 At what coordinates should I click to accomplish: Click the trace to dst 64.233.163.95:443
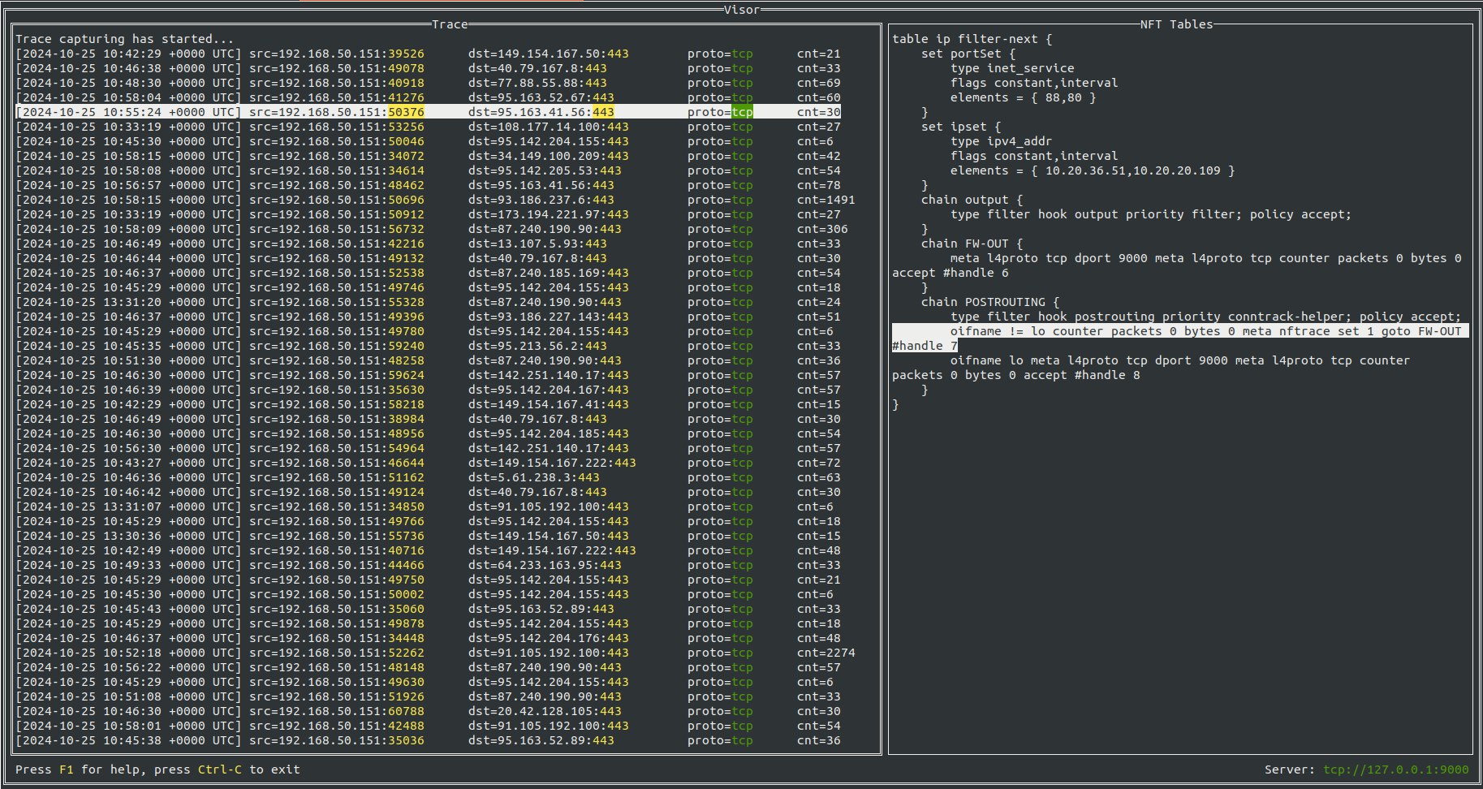pyautogui.click(x=429, y=565)
